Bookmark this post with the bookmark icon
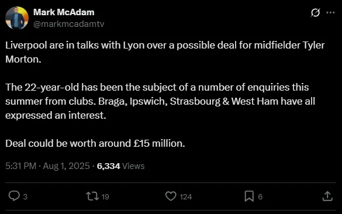The width and height of the screenshot is (342, 214). click(249, 196)
